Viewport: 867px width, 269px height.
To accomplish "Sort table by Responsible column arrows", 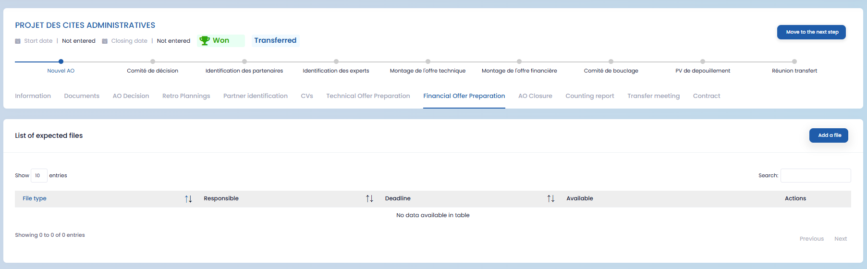I will [x=369, y=199].
